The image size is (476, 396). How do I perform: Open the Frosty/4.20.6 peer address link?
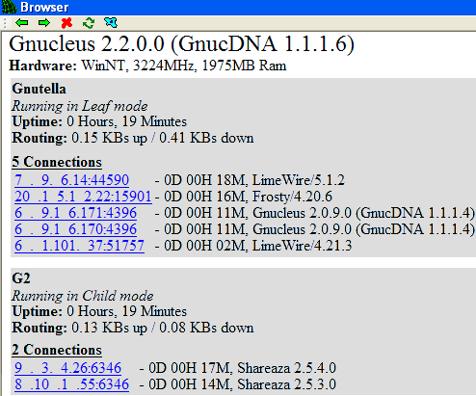click(83, 197)
